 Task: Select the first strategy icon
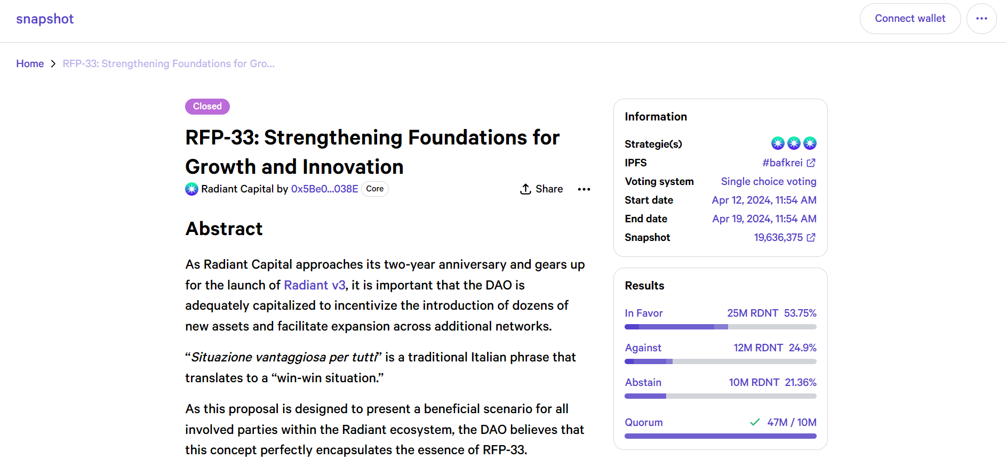point(778,143)
